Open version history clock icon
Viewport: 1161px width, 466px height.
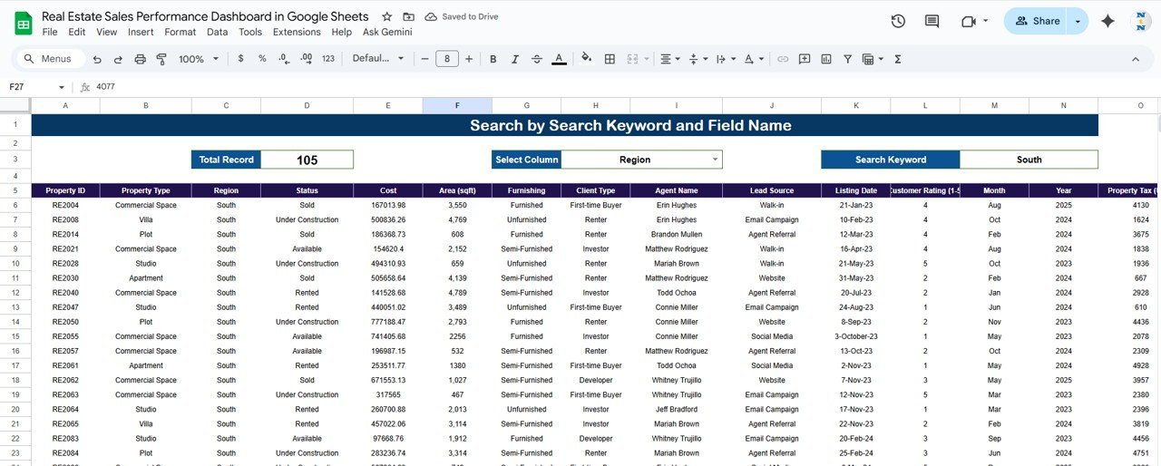(x=898, y=21)
